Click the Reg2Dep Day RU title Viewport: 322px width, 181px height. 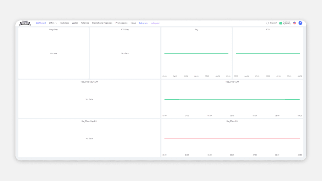coord(89,121)
